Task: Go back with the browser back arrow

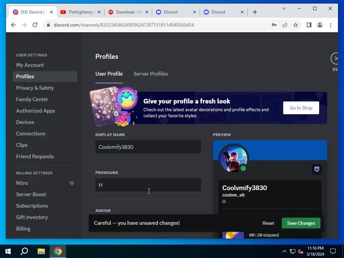Action: (13, 25)
